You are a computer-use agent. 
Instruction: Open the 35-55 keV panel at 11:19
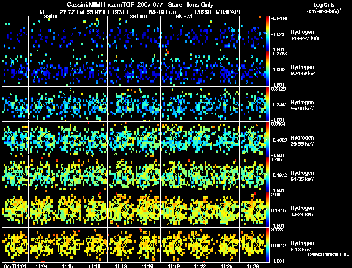point(174,139)
